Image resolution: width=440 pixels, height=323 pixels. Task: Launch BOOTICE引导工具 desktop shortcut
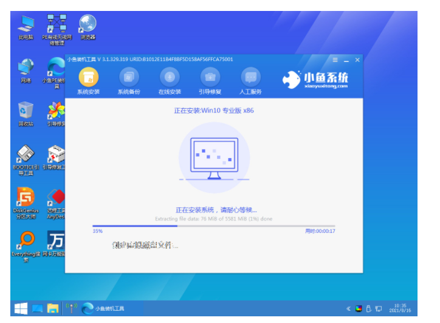pyautogui.click(x=26, y=157)
